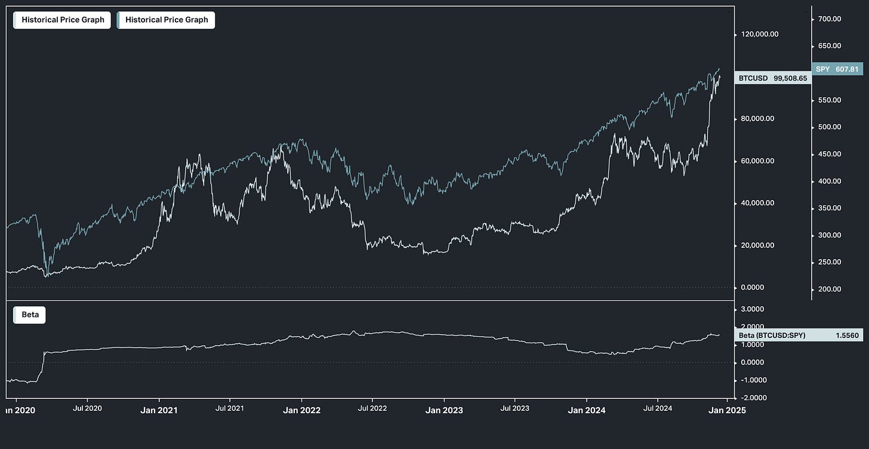
Task: Click the 250.00 SPY axis label
Action: point(830,262)
